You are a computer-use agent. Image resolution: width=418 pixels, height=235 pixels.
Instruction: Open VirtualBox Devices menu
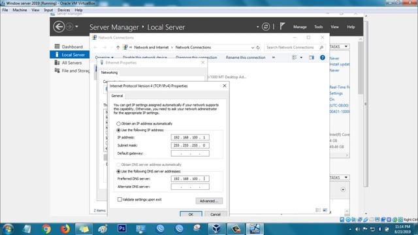64,10
